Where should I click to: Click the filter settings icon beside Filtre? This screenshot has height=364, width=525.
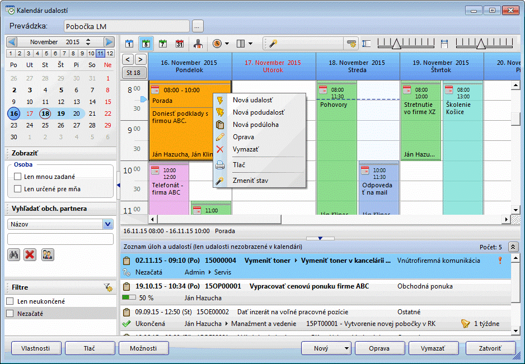coord(108,287)
